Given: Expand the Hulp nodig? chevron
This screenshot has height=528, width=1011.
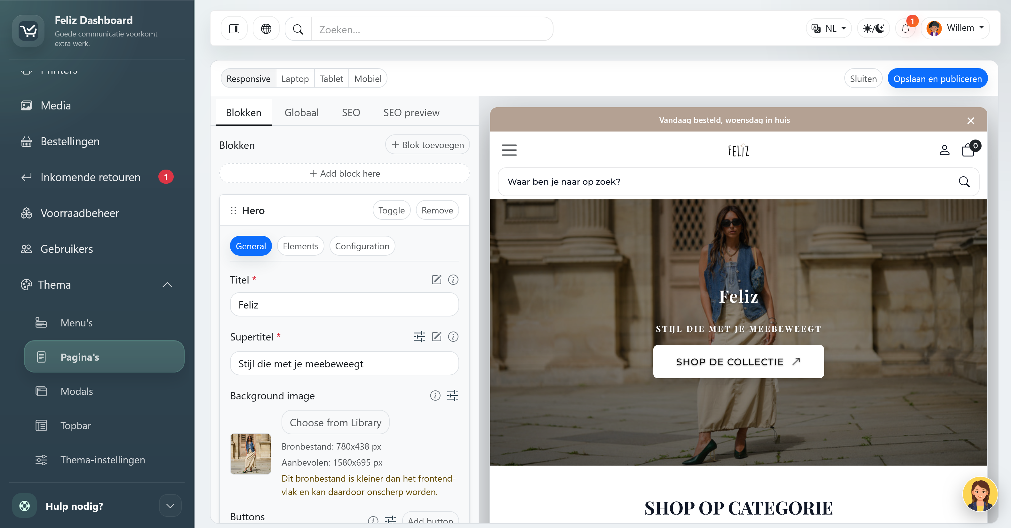Looking at the screenshot, I should coord(170,506).
